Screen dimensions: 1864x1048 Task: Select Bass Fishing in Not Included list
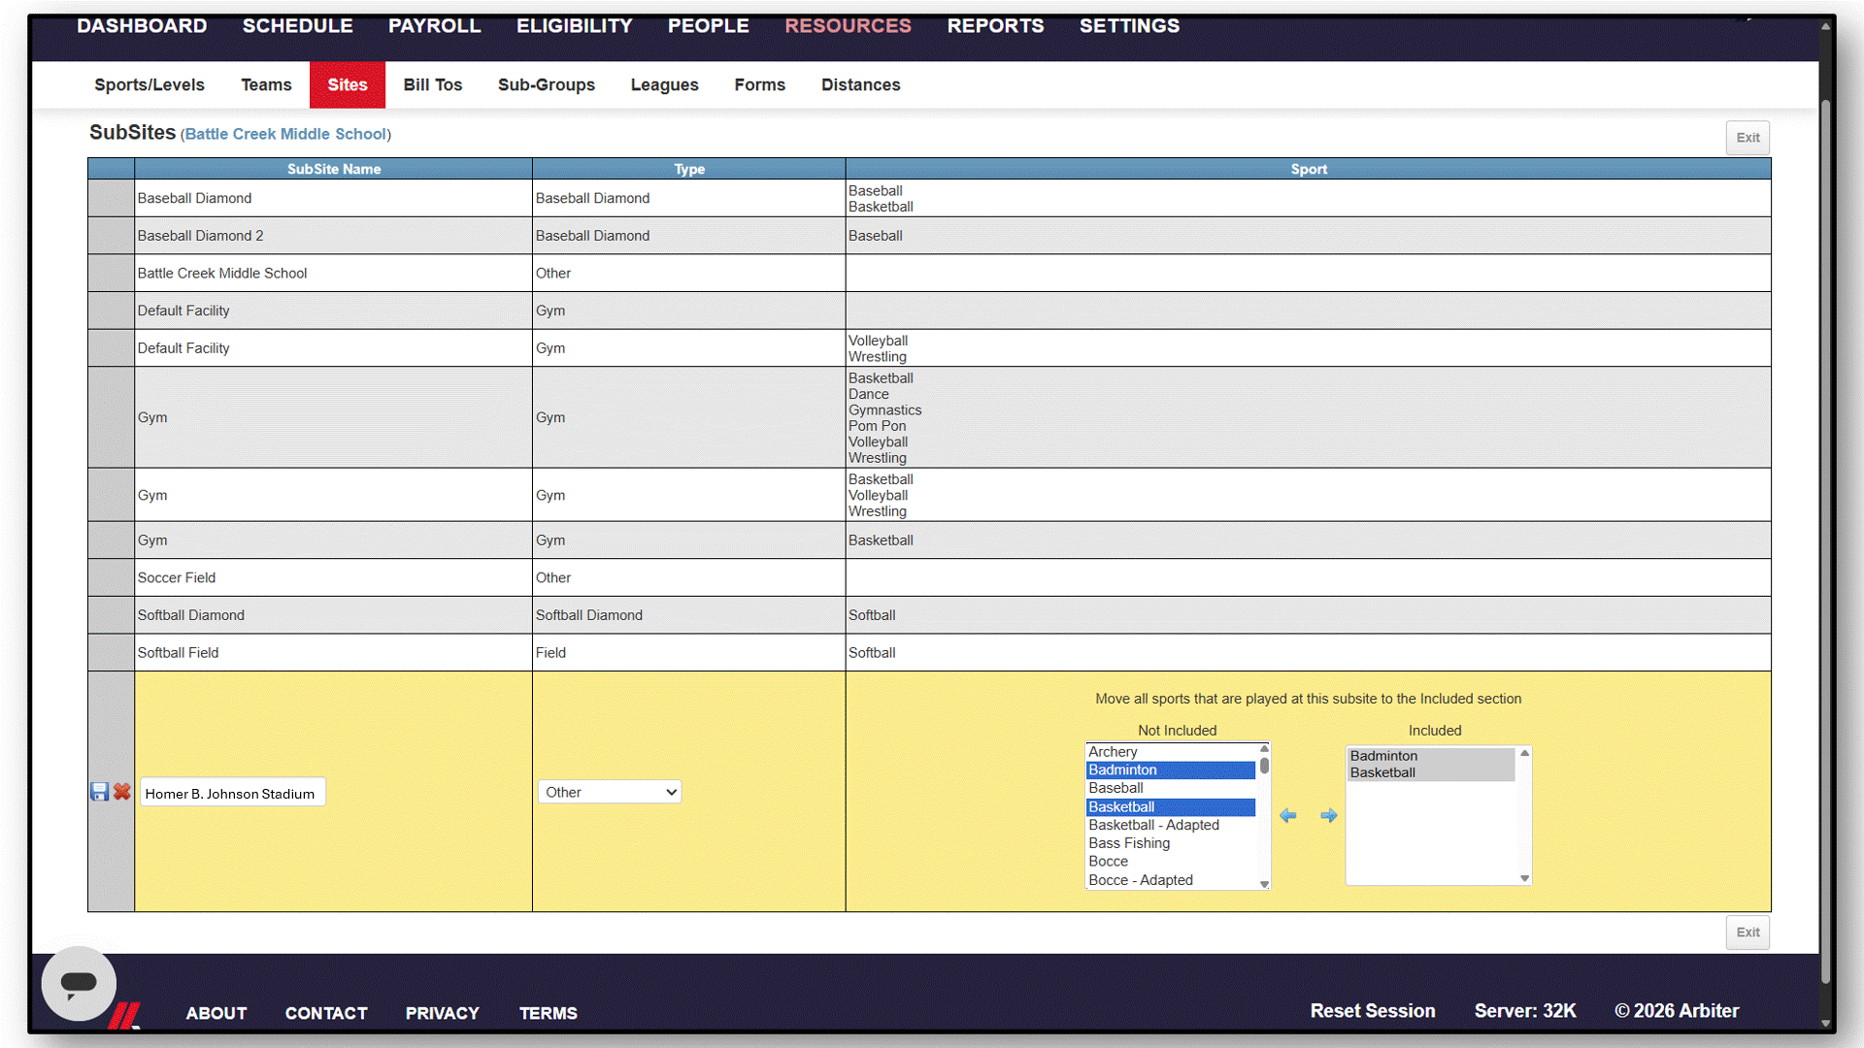coord(1171,843)
